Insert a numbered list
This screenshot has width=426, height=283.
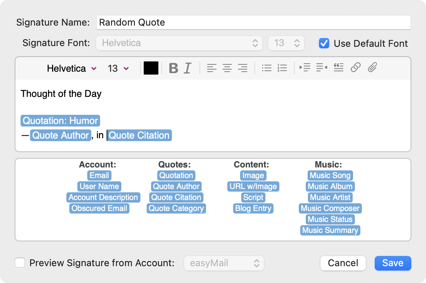tap(282, 68)
